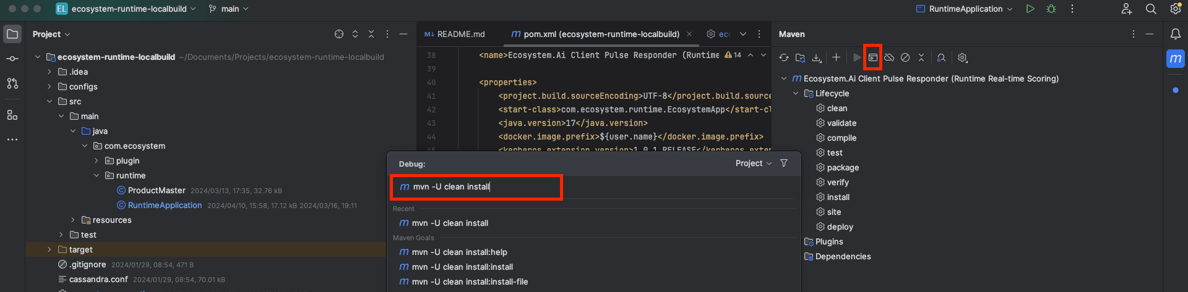Select the clean lifecycle goal
Image resolution: width=1188 pixels, height=292 pixels.
(837, 108)
